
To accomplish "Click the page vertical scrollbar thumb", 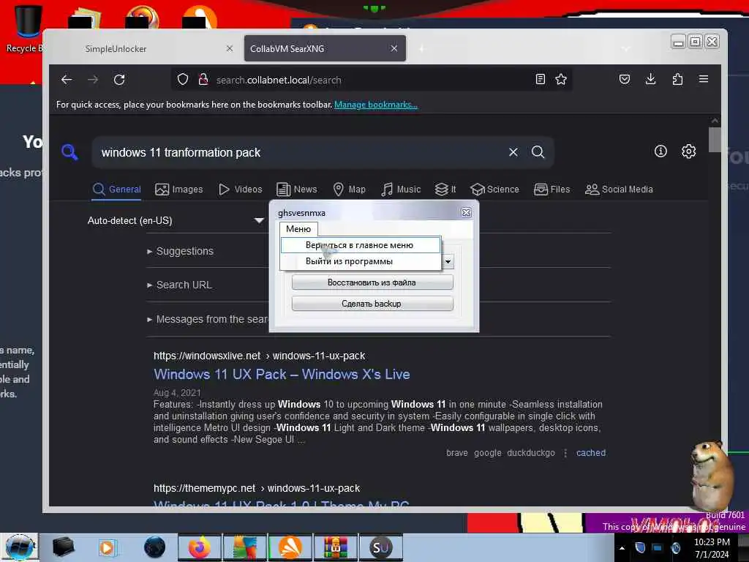I will point(715,140).
